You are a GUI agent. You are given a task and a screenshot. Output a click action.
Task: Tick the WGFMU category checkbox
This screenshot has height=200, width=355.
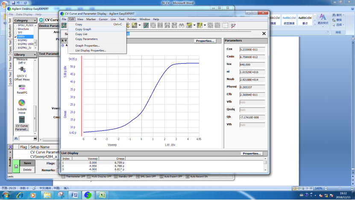[15, 40]
